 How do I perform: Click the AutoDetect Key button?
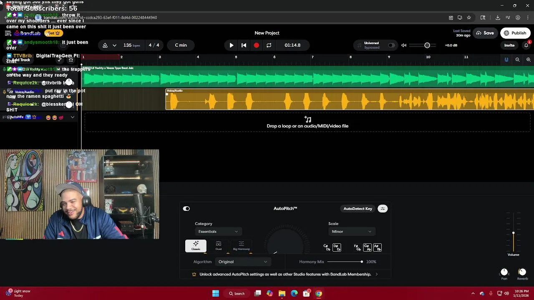pyautogui.click(x=358, y=209)
